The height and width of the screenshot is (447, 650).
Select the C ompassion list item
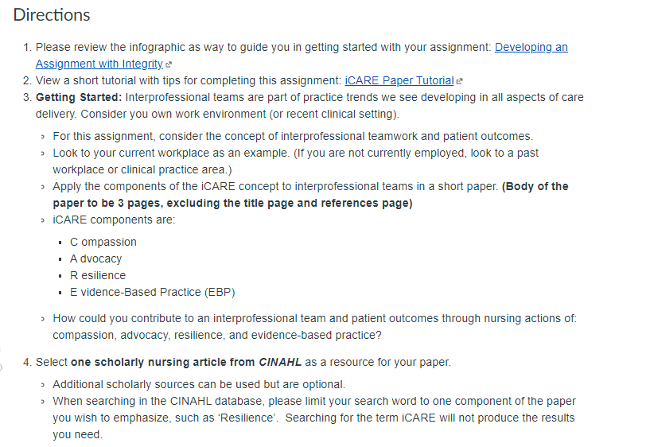tap(103, 242)
